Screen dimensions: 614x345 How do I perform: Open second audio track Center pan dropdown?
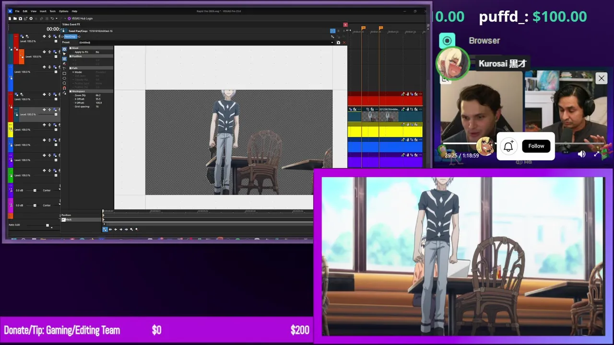59,205
